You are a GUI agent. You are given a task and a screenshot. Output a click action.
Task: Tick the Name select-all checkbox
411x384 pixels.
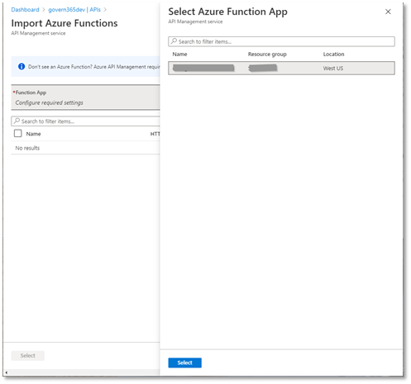[x=18, y=134]
